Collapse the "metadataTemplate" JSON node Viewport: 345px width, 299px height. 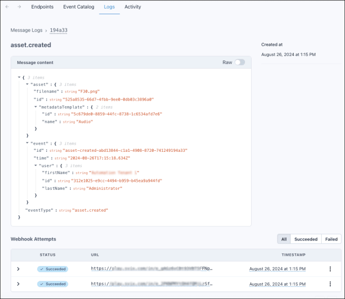click(x=36, y=107)
